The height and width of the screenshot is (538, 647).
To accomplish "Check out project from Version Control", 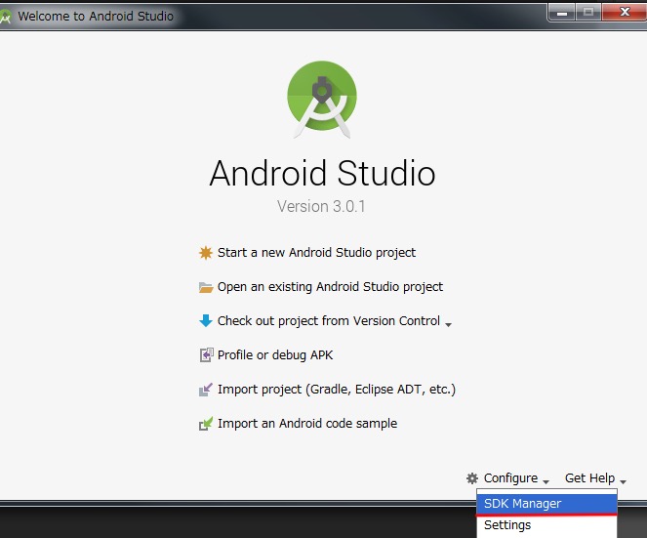I will click(x=329, y=321).
